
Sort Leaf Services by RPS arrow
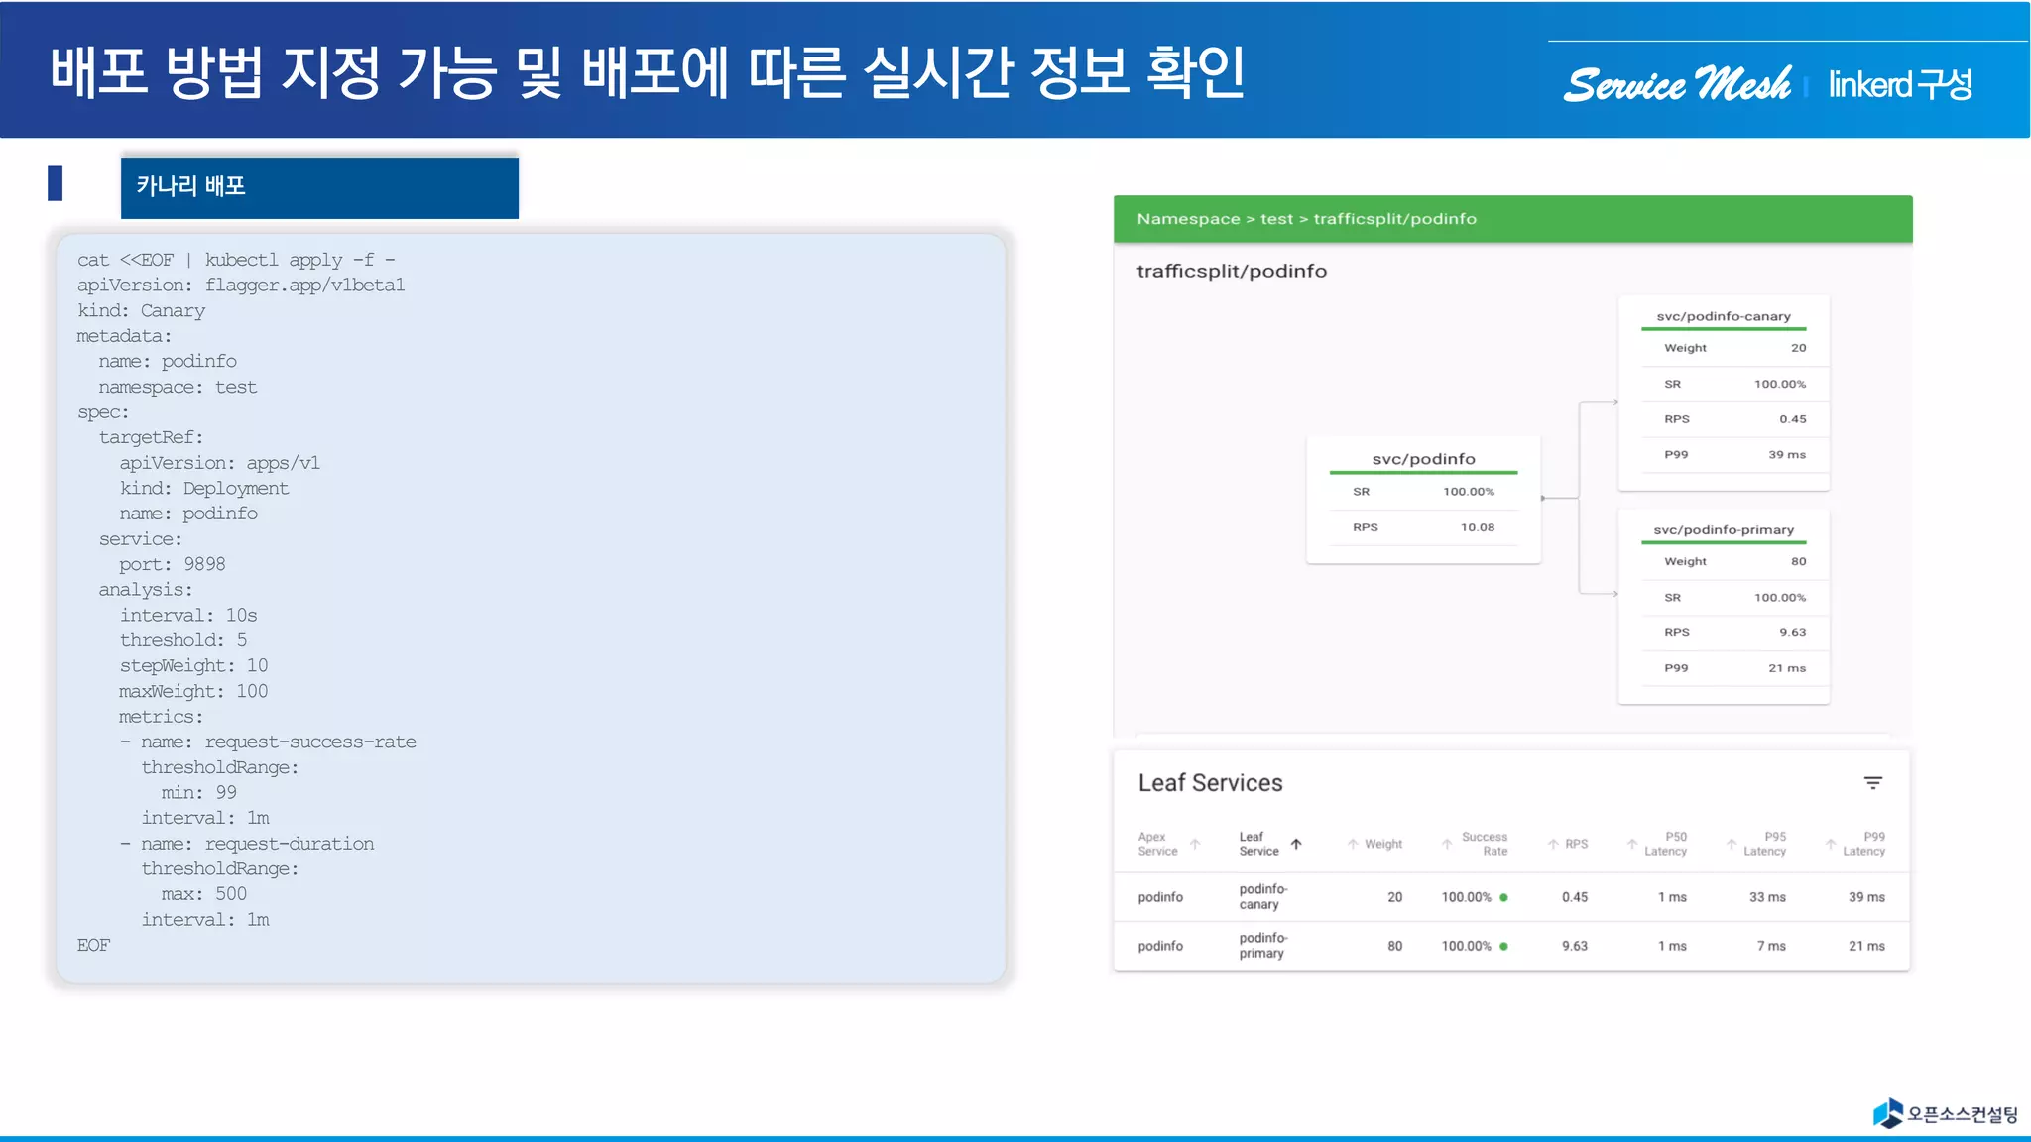(1553, 844)
